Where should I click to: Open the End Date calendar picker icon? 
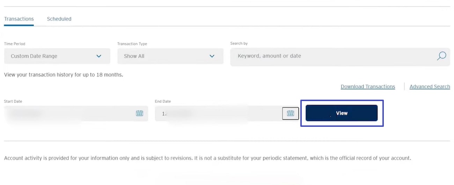290,113
